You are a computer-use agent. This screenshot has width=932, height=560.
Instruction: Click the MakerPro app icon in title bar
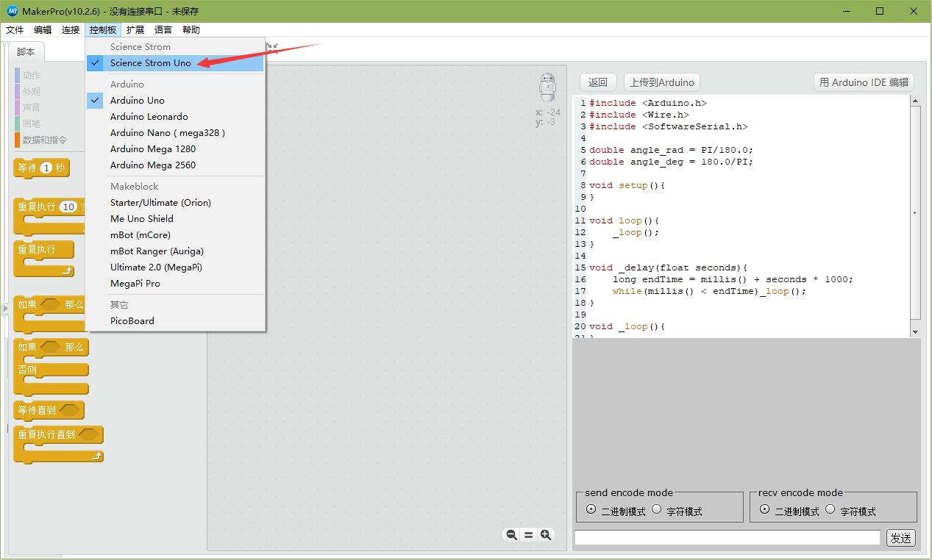(x=13, y=11)
